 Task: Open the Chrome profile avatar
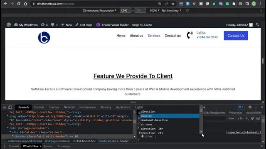click(x=254, y=4)
